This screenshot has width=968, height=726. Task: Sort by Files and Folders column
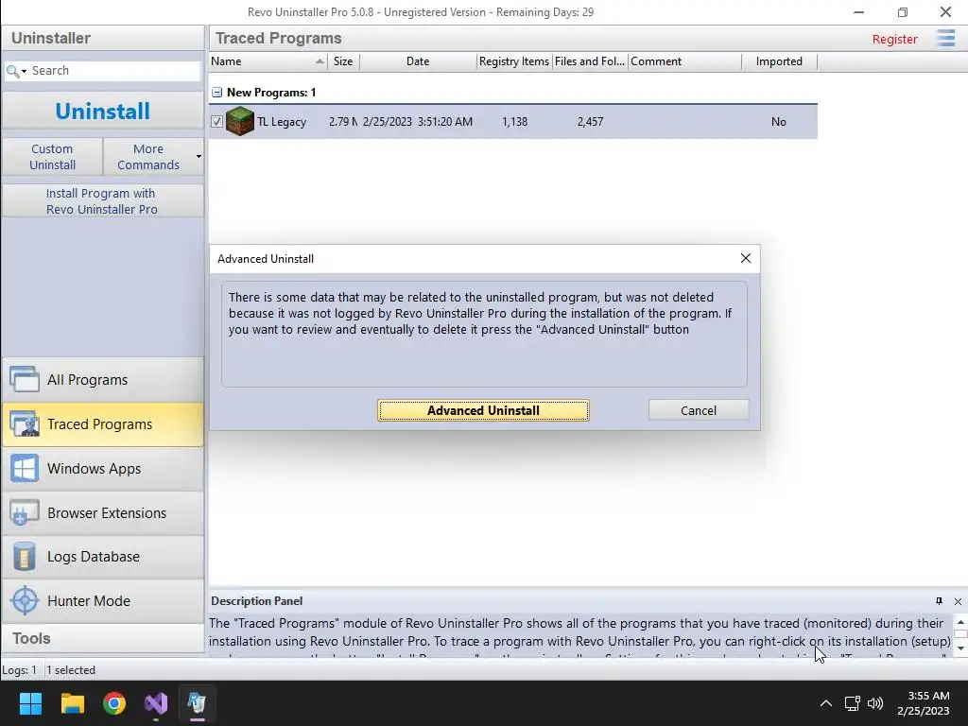pyautogui.click(x=590, y=61)
